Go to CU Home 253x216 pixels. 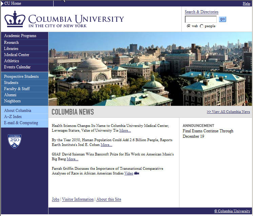point(13,3)
